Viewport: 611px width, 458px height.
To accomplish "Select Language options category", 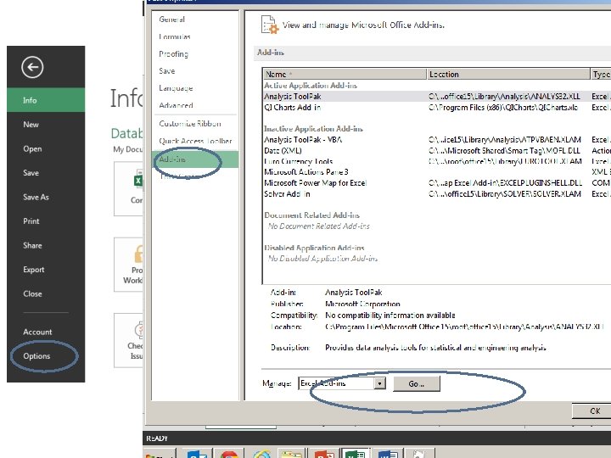I will [195, 88].
